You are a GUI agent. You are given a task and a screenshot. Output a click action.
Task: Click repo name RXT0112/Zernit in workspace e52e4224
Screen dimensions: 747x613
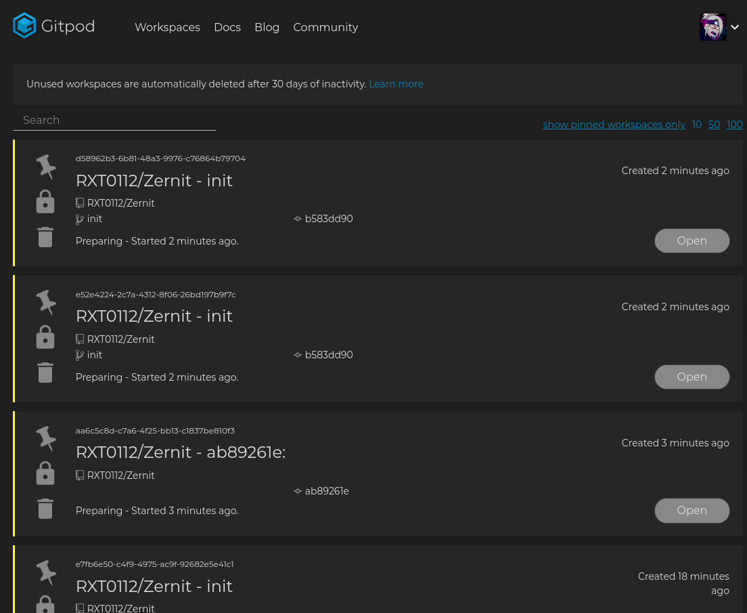point(120,339)
